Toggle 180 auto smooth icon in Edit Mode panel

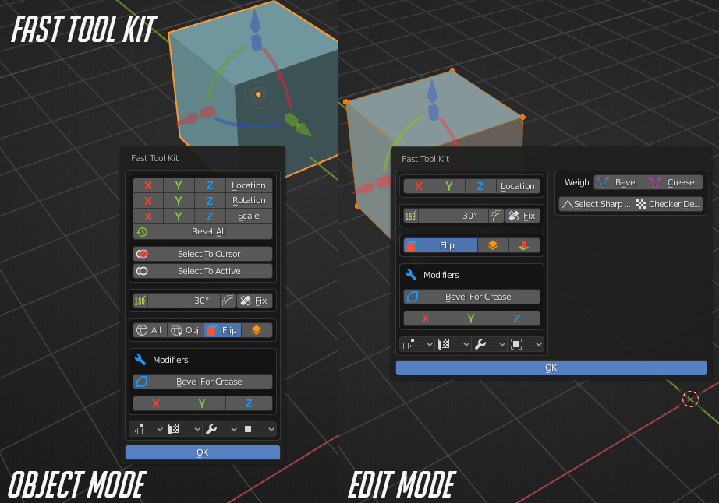pos(411,216)
